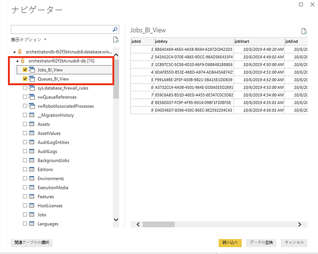The width and height of the screenshot is (318, 254).
Task: Click the Environments table icon
Action: [x=32, y=179]
